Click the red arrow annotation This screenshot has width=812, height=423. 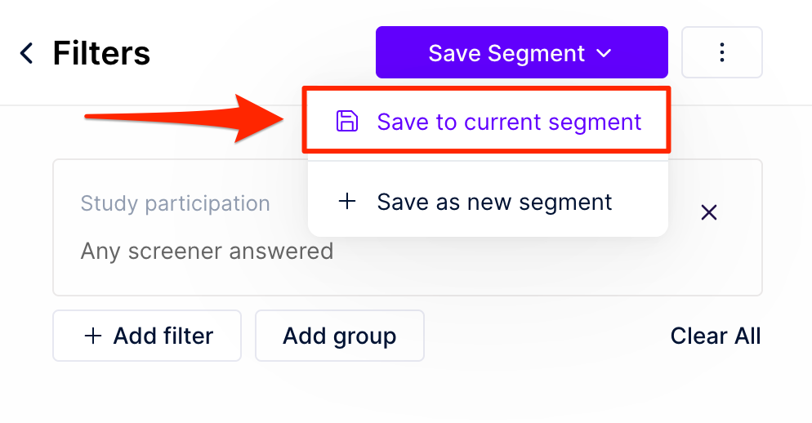click(185, 118)
